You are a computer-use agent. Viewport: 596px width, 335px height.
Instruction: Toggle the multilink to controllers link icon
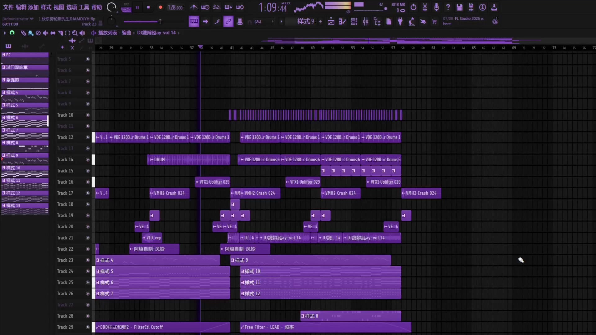point(228,21)
